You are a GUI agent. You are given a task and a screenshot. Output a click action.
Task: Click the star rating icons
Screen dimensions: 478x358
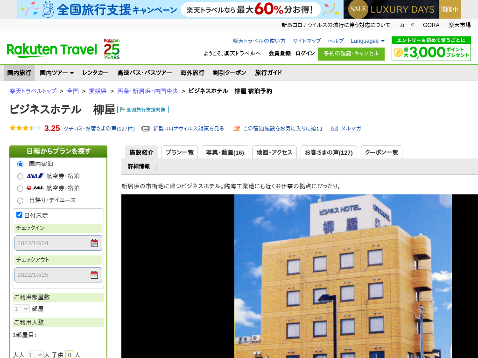26,128
